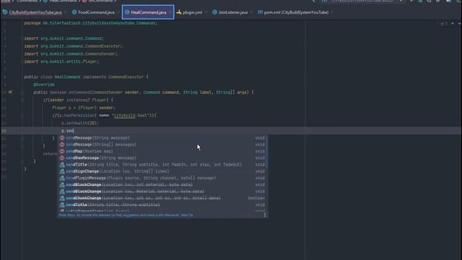Click the p.setHealth(20) statement
462x260 pixels.
[80, 123]
